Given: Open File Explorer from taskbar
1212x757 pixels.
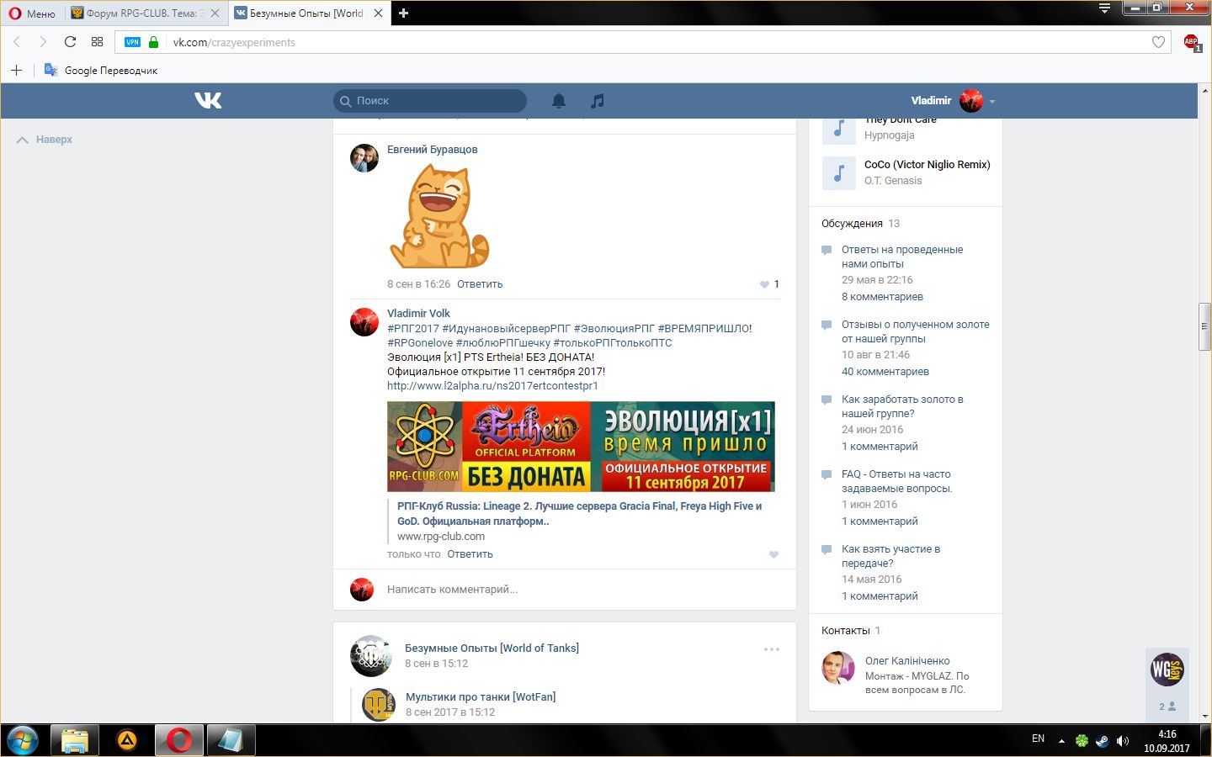Looking at the screenshot, I should [x=75, y=740].
